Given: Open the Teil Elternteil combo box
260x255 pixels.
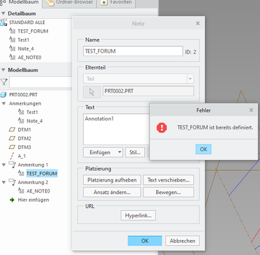Looking at the screenshot, I should tap(138, 79).
